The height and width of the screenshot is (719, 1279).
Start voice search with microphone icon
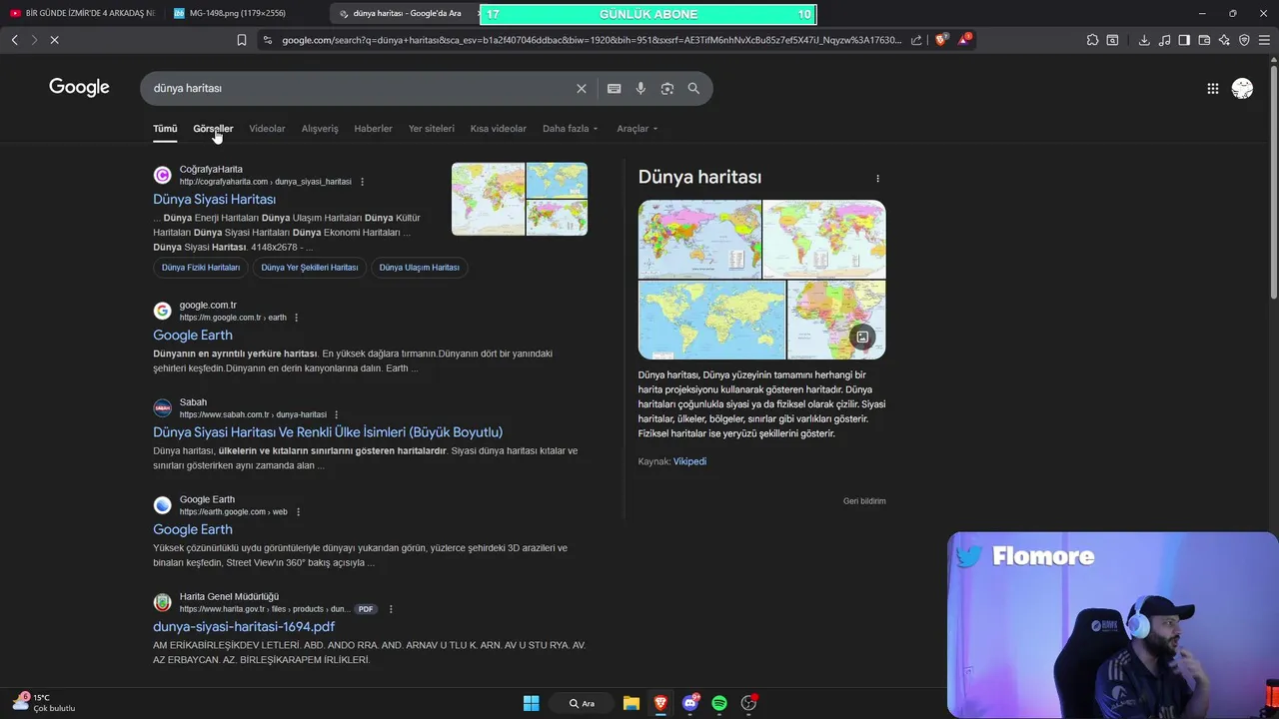click(x=640, y=88)
